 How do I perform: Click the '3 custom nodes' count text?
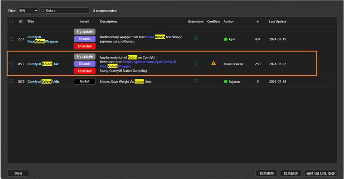(x=104, y=11)
